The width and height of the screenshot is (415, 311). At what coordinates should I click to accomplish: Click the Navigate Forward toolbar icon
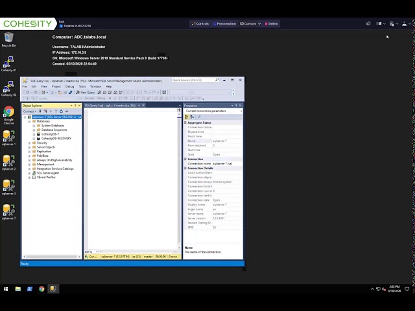coord(36,92)
